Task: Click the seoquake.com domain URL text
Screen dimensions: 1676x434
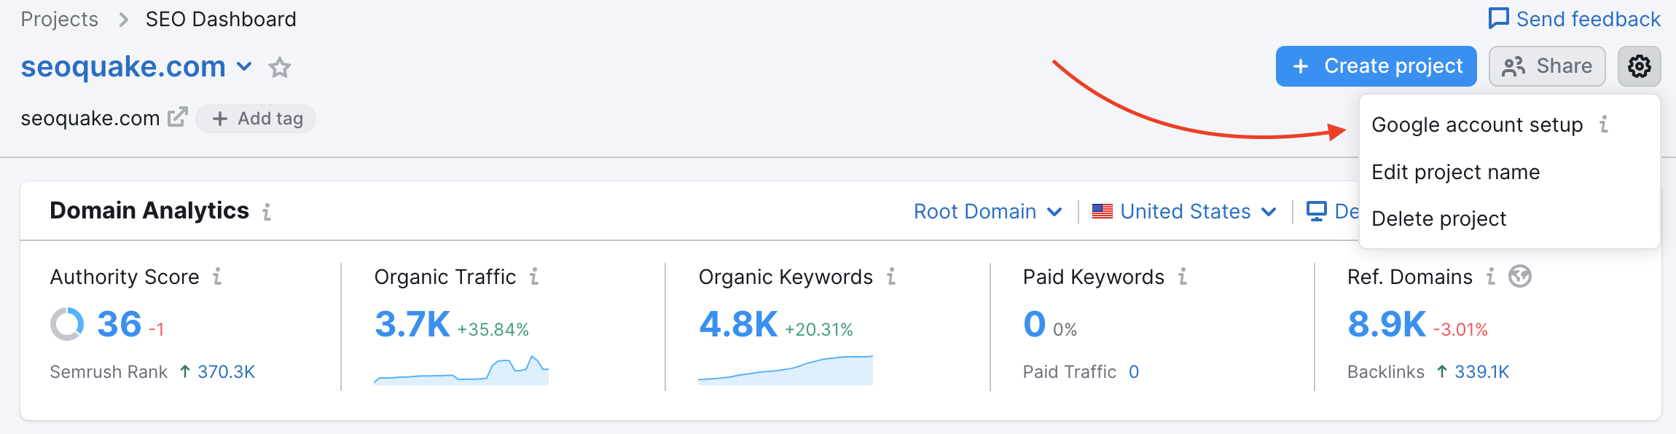Action: pyautogui.click(x=90, y=118)
